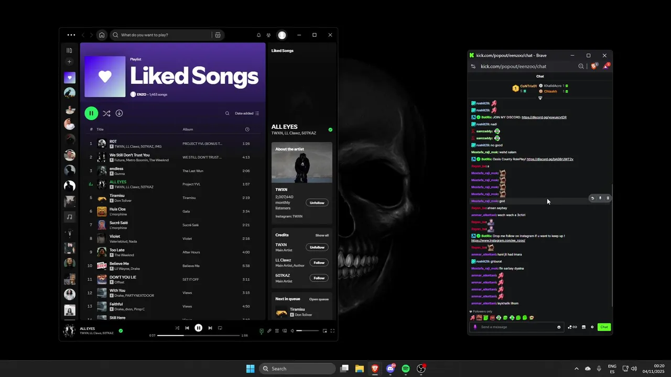Viewport: 671px width, 377px height.
Task: Open emoji picker in chat input
Action: pos(559,327)
